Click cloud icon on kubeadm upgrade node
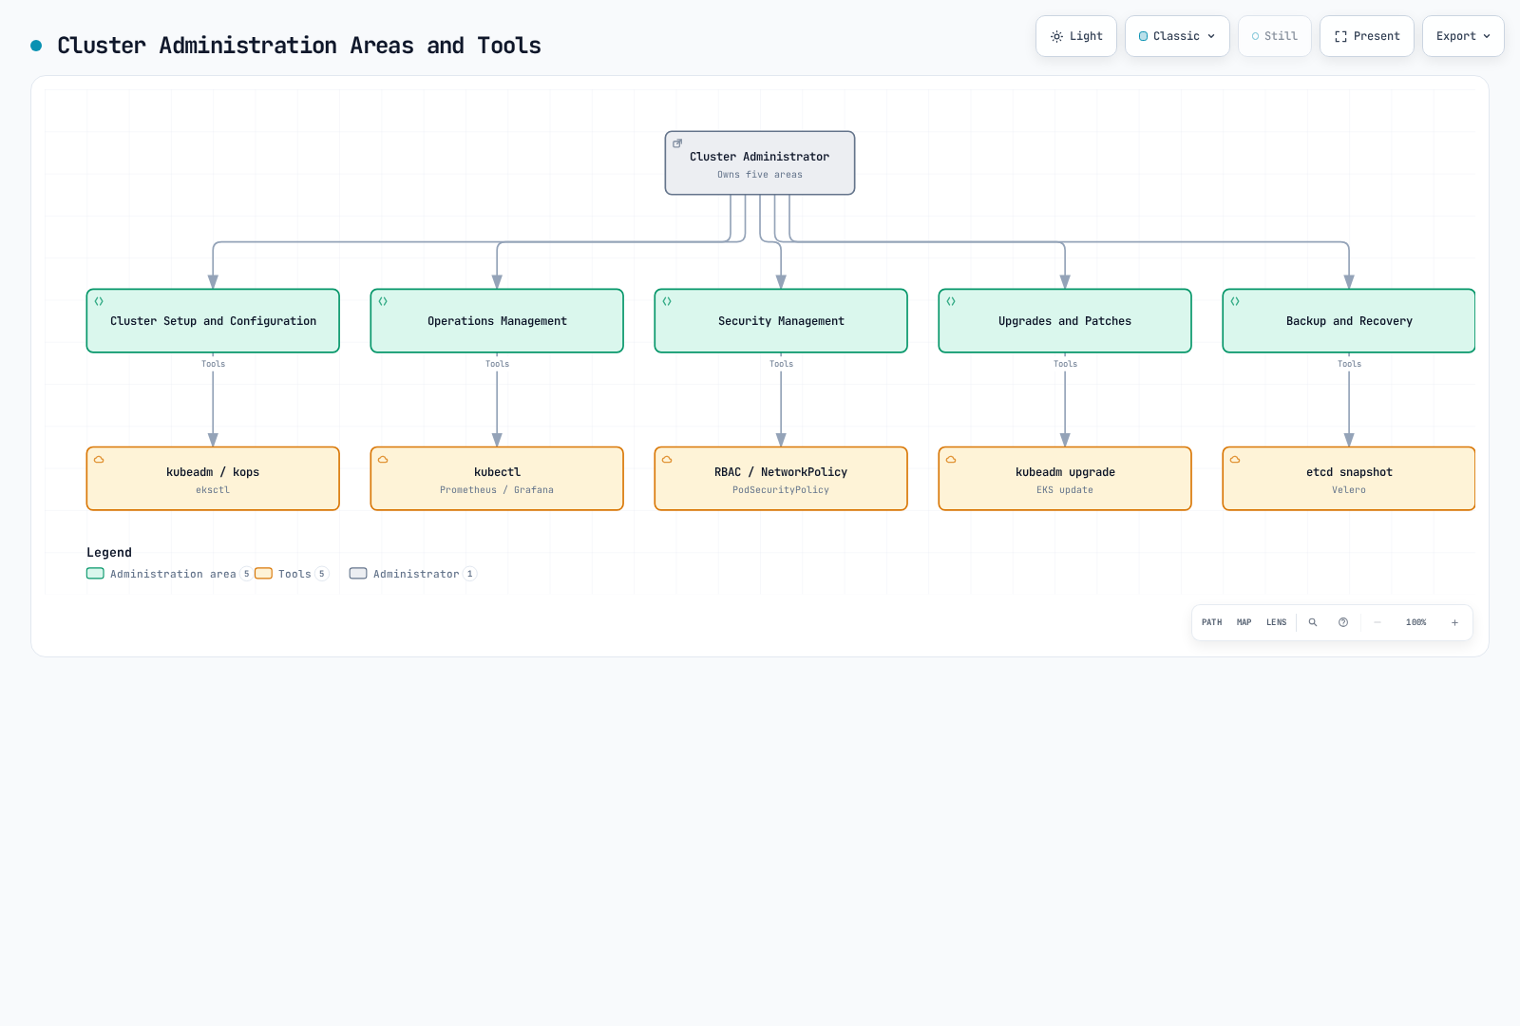The width and height of the screenshot is (1520, 1026). coord(951,459)
